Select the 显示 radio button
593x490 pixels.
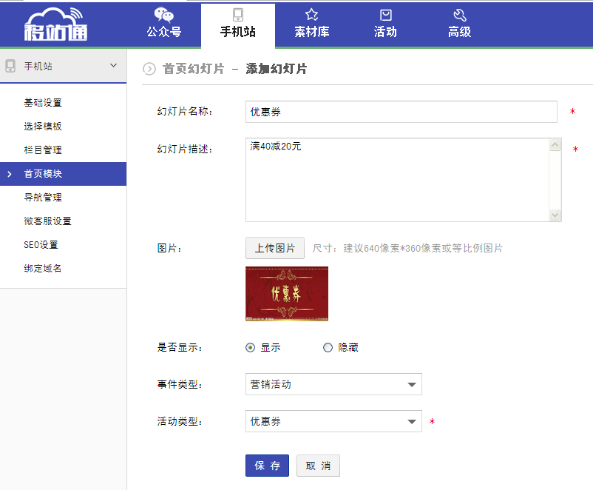[x=251, y=348]
